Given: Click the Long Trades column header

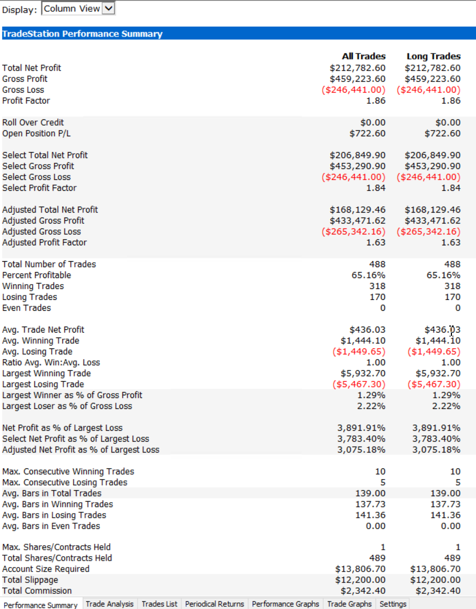Looking at the screenshot, I should [x=433, y=56].
